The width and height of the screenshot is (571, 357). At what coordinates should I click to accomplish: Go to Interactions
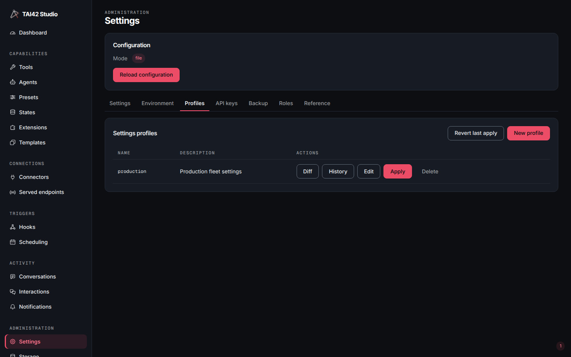(x=46, y=292)
